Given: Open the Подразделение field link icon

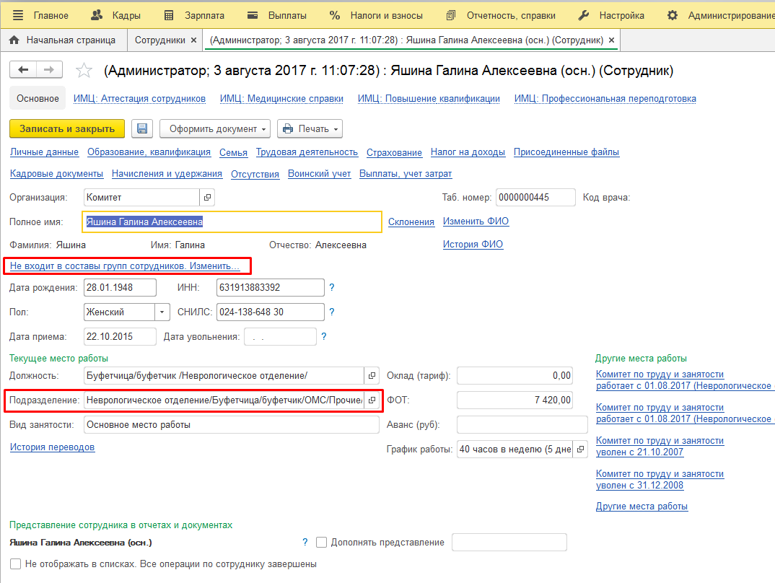Looking at the screenshot, I should pyautogui.click(x=372, y=400).
